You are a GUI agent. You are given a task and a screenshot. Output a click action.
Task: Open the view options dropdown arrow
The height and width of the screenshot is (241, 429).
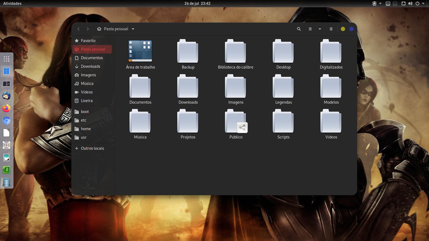click(320, 29)
